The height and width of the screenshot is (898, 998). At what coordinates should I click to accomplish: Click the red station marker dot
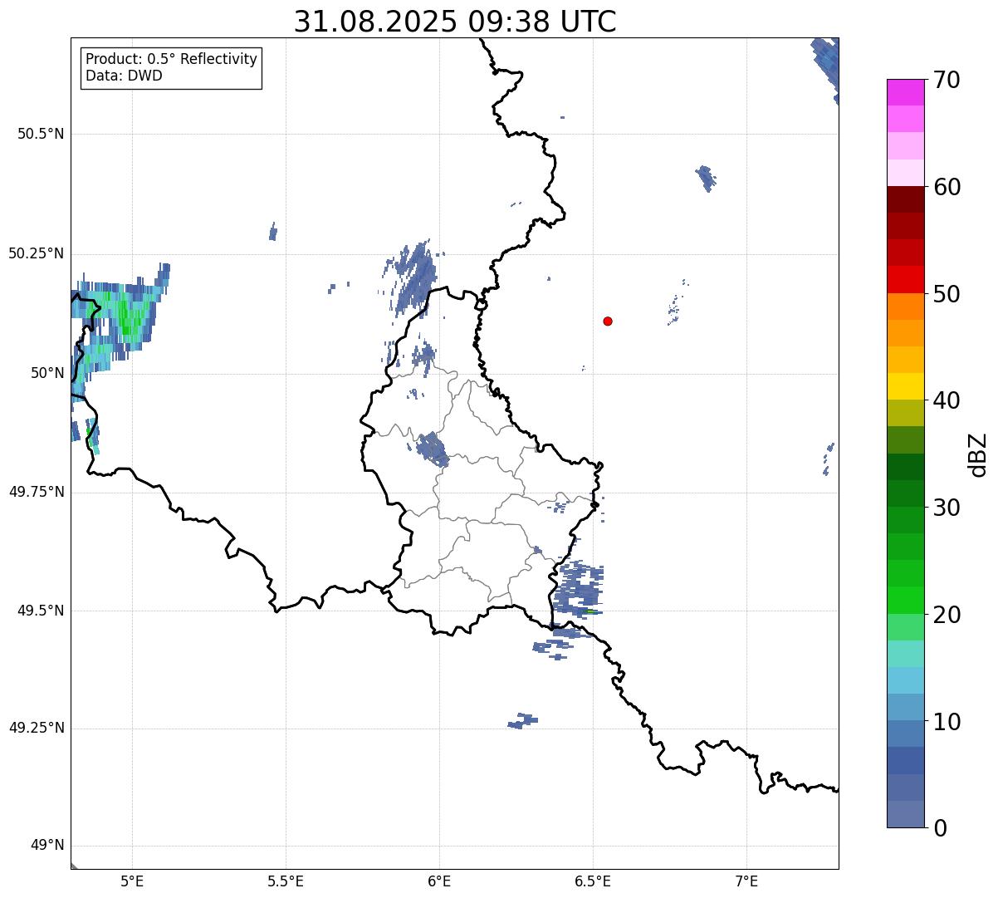[608, 321]
